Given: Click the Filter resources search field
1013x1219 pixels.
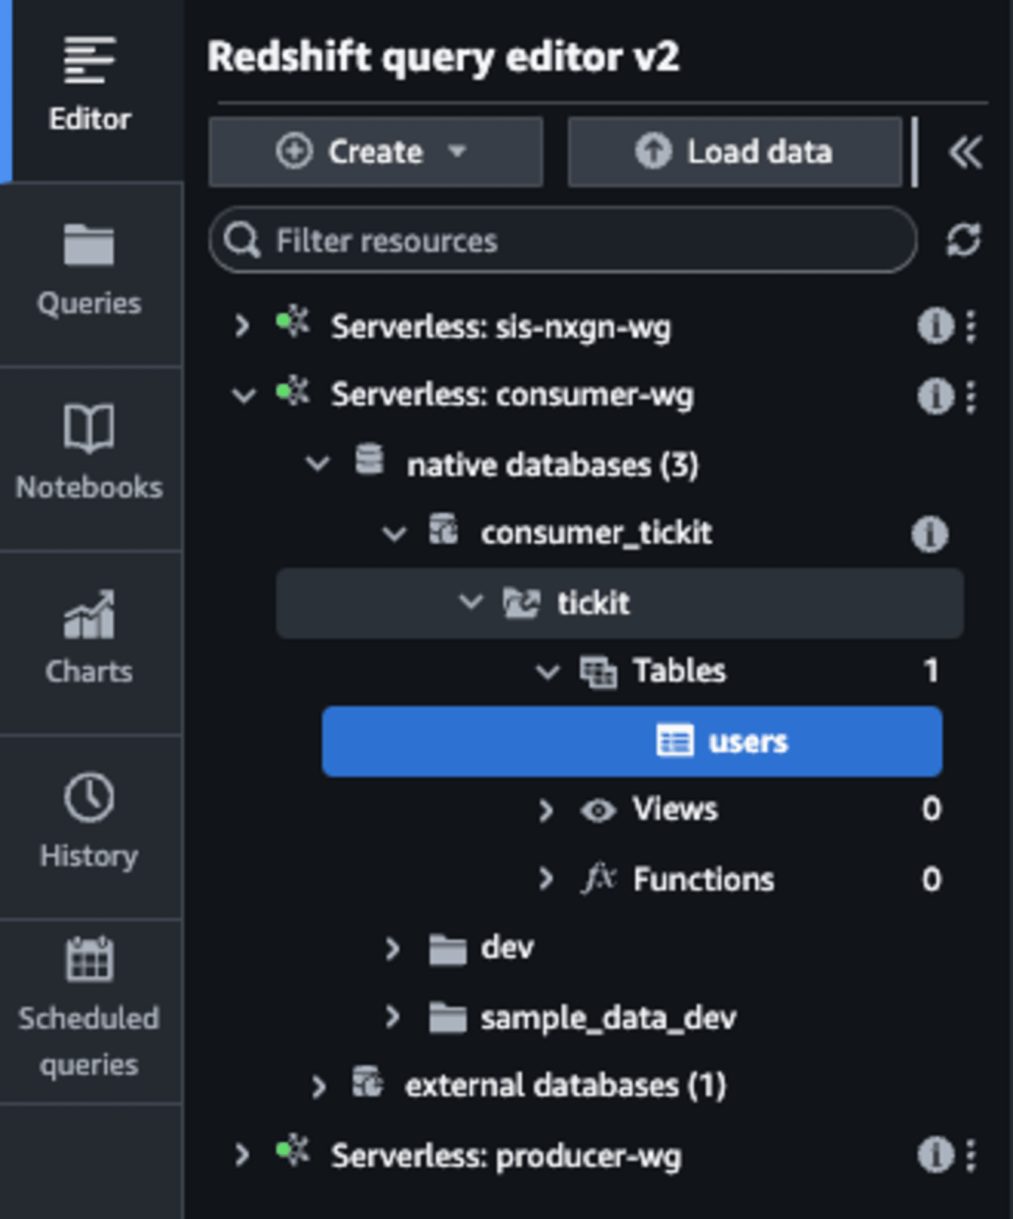Looking at the screenshot, I should click(563, 240).
